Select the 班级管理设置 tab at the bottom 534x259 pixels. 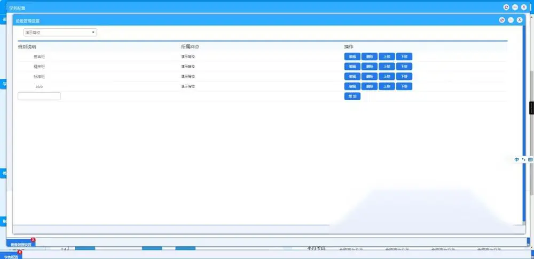(20, 244)
